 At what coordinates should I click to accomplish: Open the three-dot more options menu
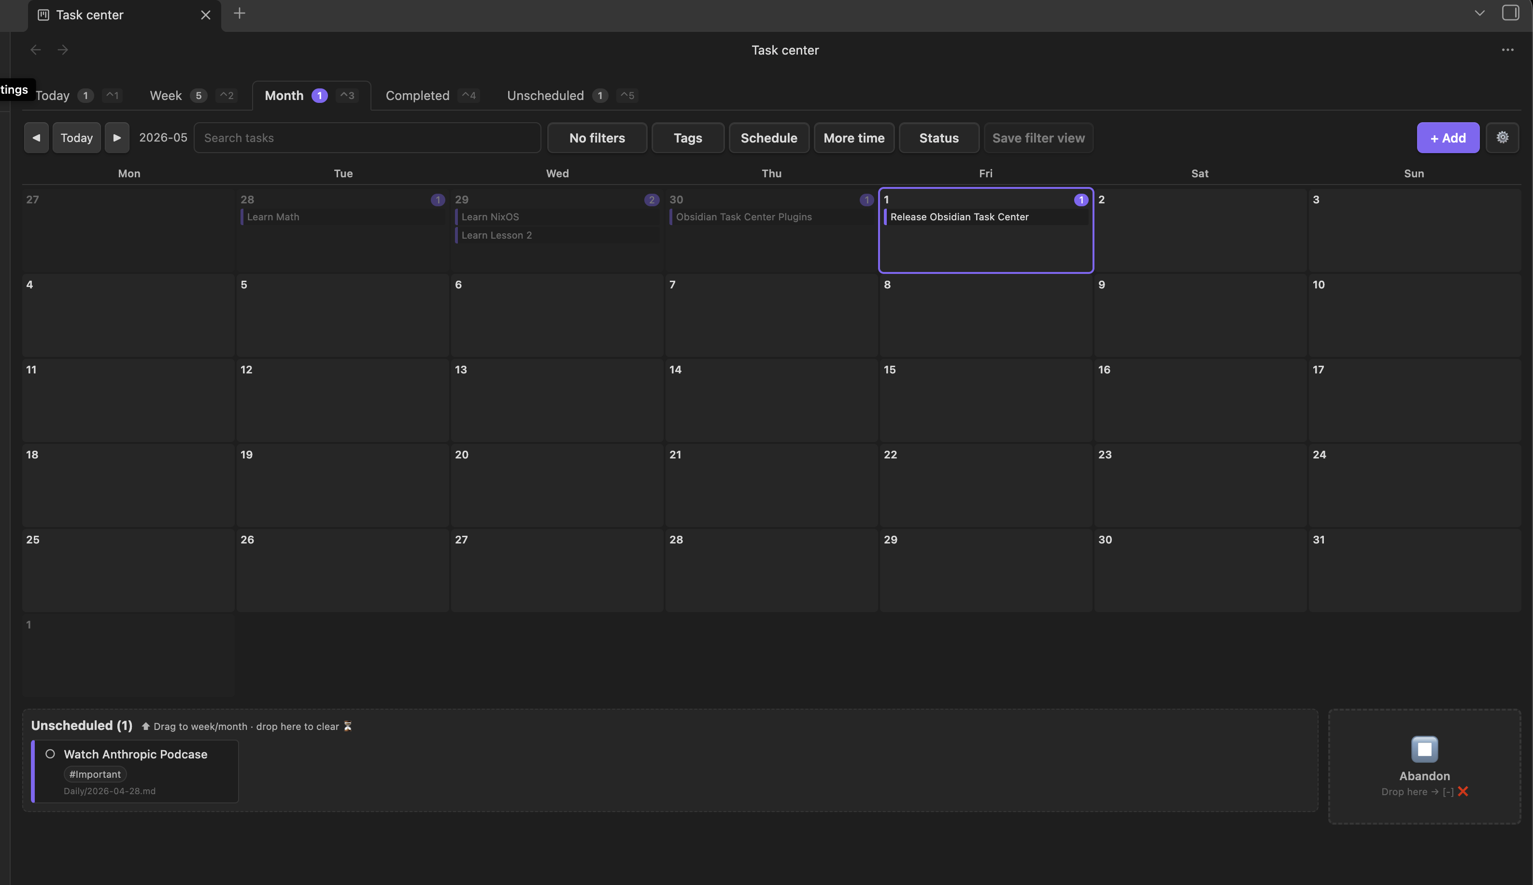pos(1507,50)
